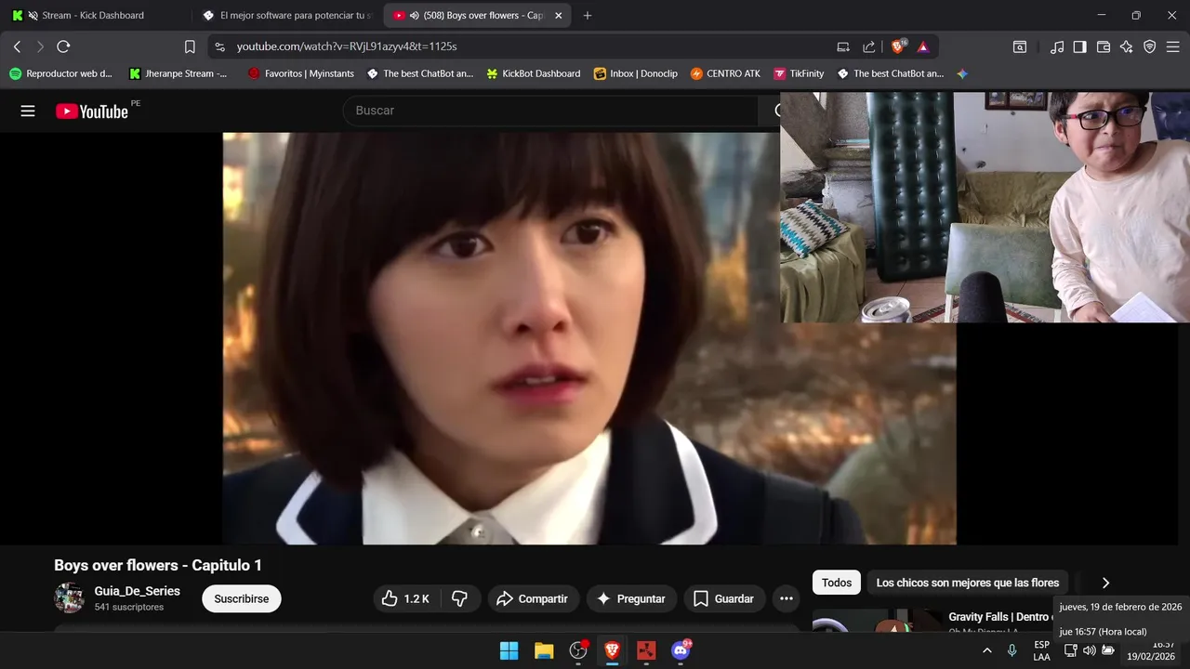
Task: Open the Inbox | Donoclip bookmark
Action: pos(637,73)
